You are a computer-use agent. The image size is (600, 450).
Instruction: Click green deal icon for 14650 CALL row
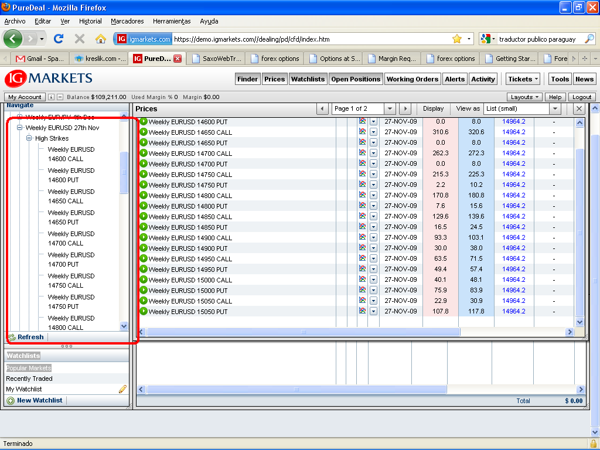144,132
